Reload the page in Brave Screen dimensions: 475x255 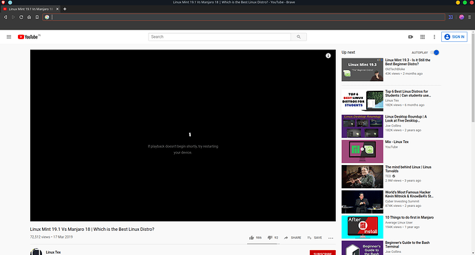(21, 17)
